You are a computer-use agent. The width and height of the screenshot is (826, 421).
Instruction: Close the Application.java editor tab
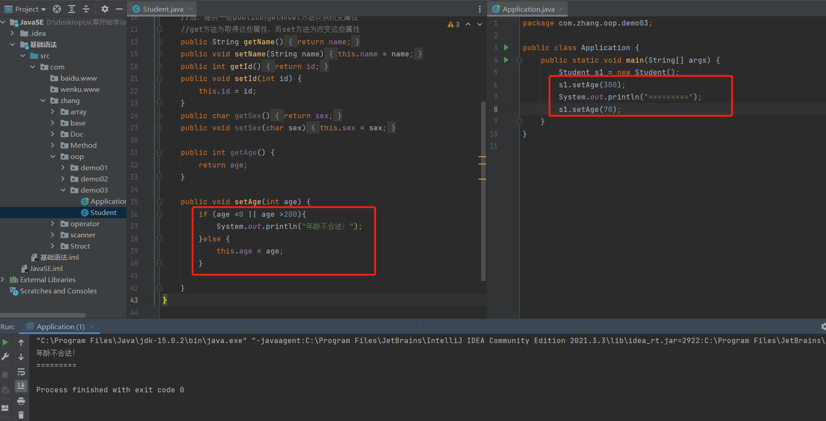(x=561, y=9)
